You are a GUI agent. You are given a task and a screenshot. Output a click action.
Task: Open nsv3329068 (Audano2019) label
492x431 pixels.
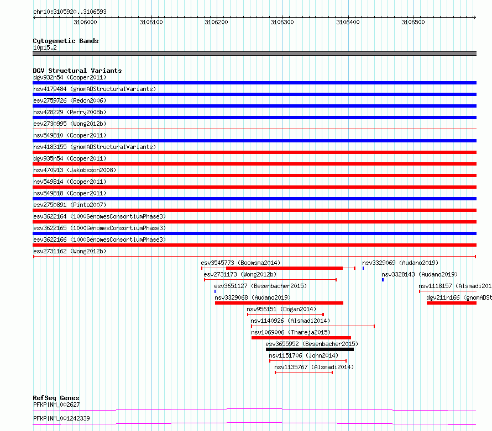click(x=253, y=297)
